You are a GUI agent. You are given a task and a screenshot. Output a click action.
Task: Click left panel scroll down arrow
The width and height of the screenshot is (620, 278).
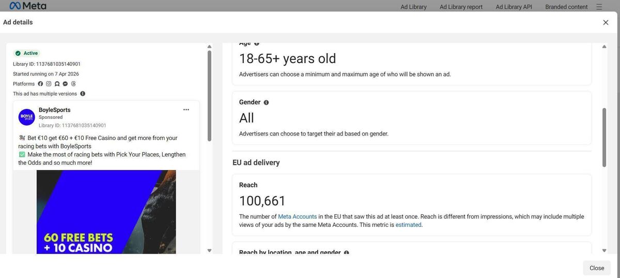[x=209, y=251]
